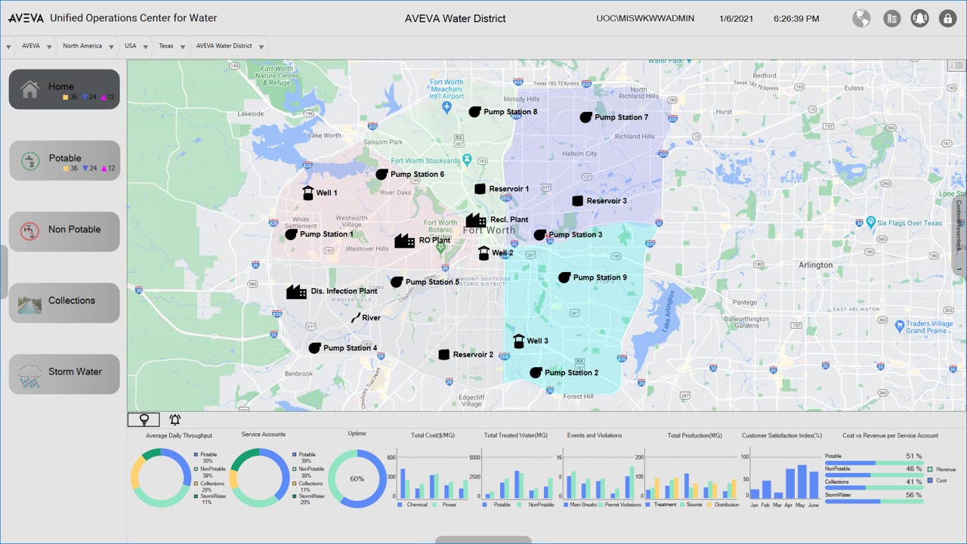Open the lock icon to secure the session
The image size is (967, 544).
tap(948, 18)
